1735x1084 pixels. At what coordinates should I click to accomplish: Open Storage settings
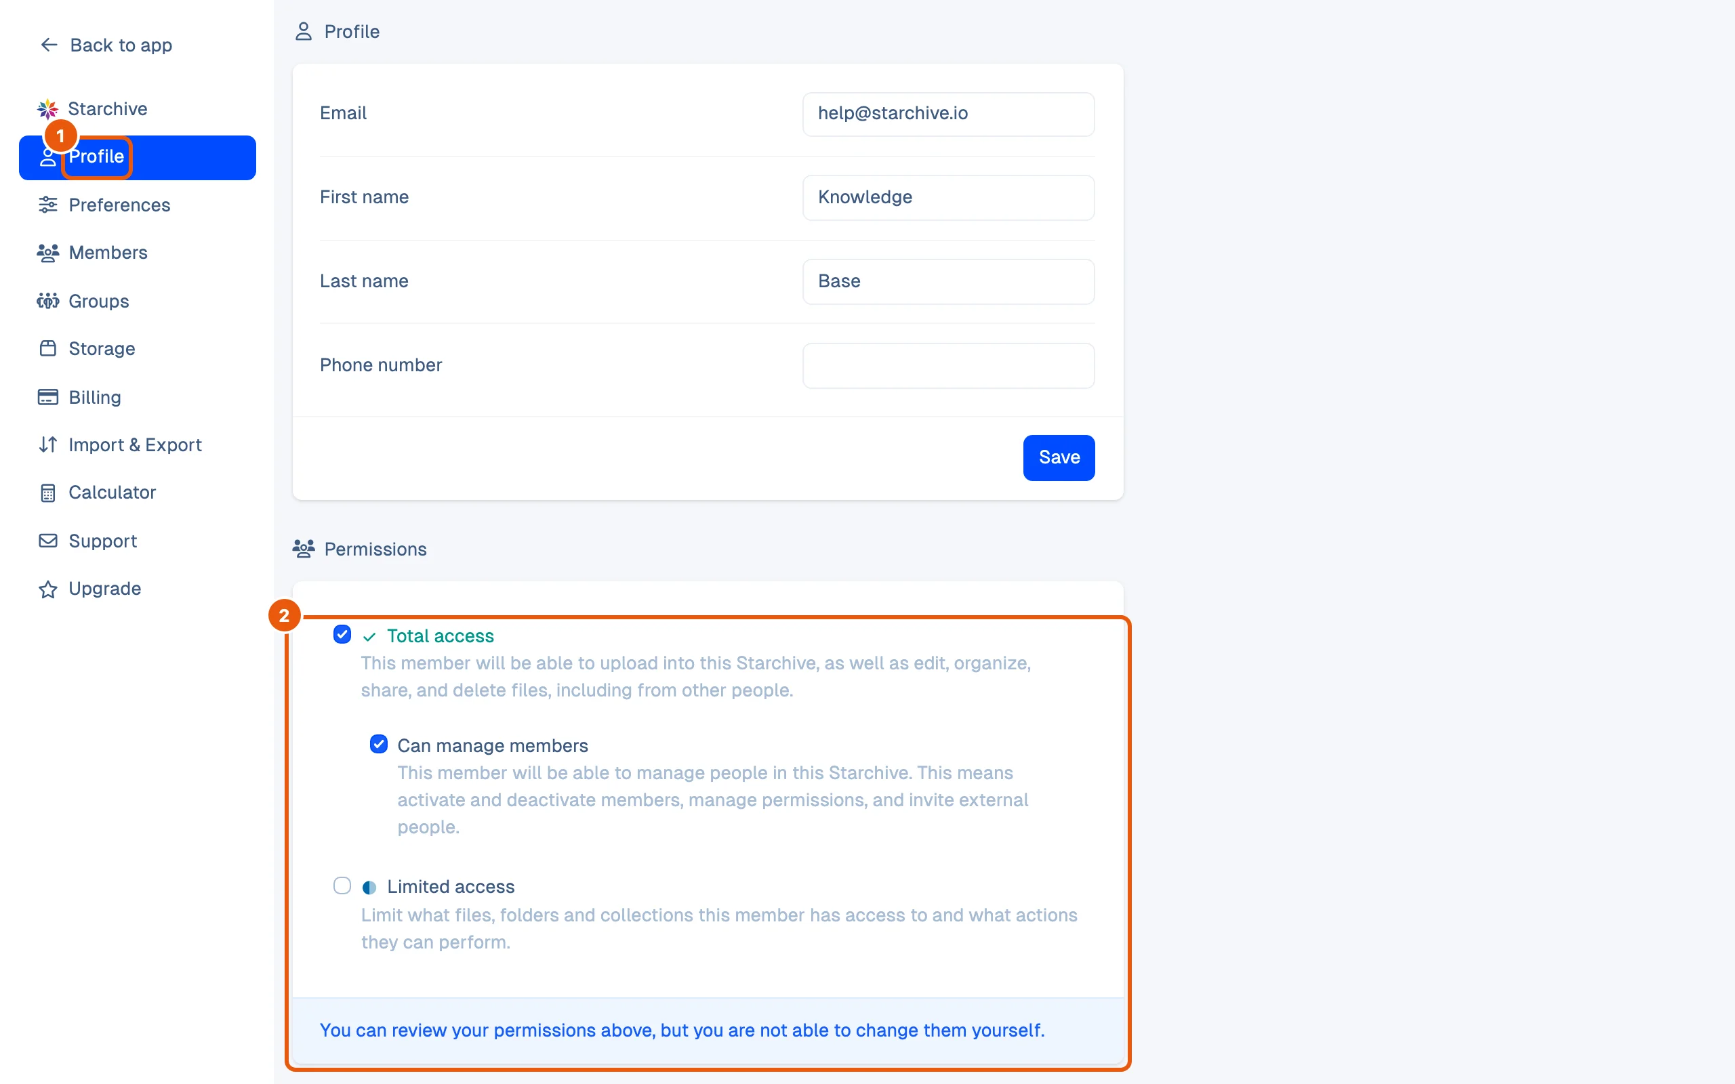pyautogui.click(x=101, y=348)
